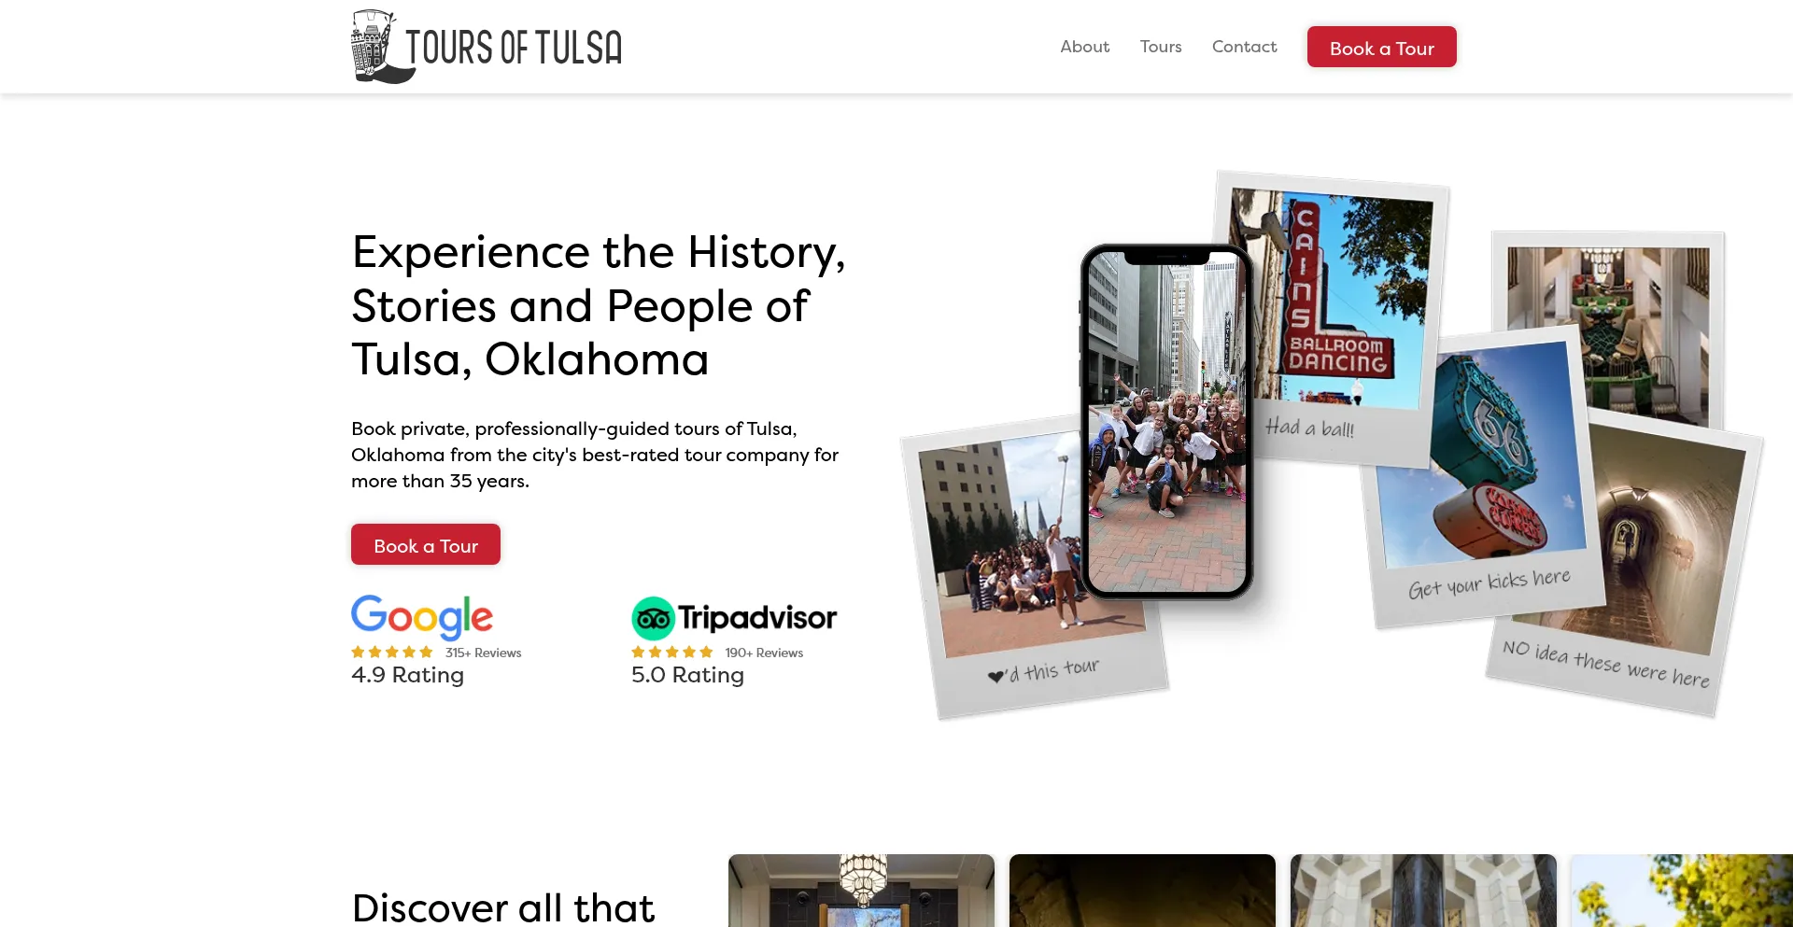Image resolution: width=1793 pixels, height=927 pixels.
Task: Click the header Book a Tour button
Action: (1381, 47)
